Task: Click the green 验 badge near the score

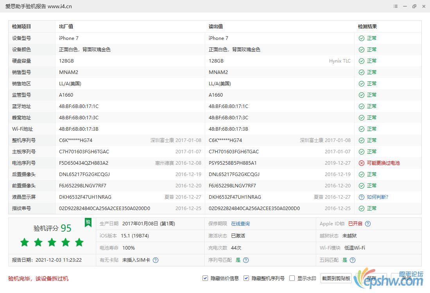Action: coord(88,223)
